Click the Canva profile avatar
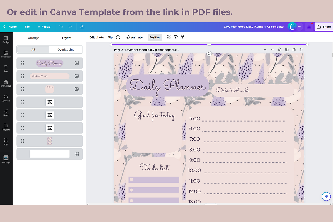This screenshot has height=222, width=333. 292,27
